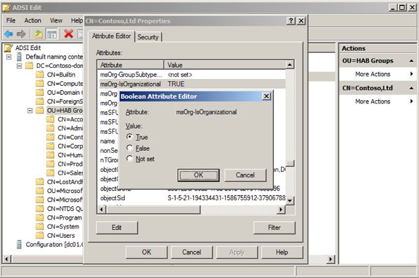Click the Attribute column header
The height and width of the screenshot is (278, 419).
click(131, 65)
